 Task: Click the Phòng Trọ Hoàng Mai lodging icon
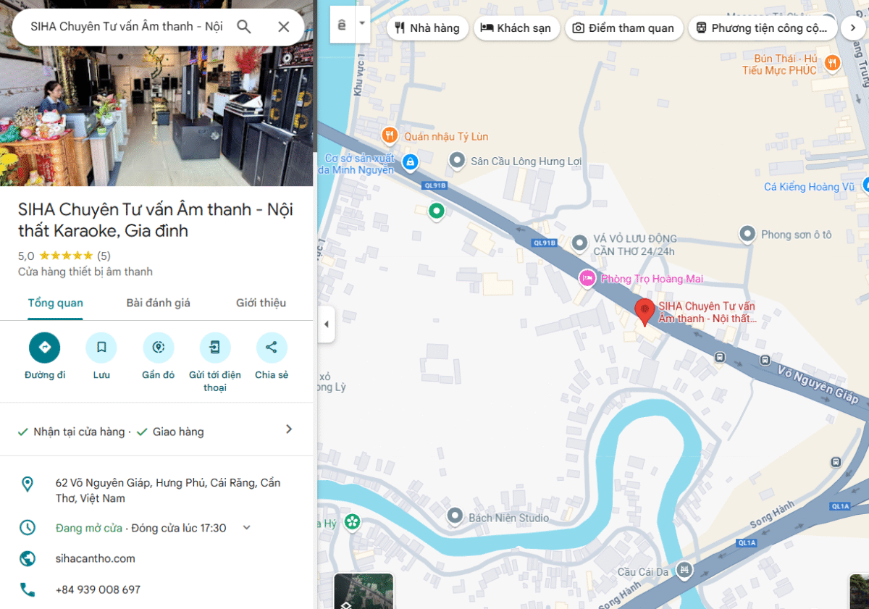coord(588,278)
